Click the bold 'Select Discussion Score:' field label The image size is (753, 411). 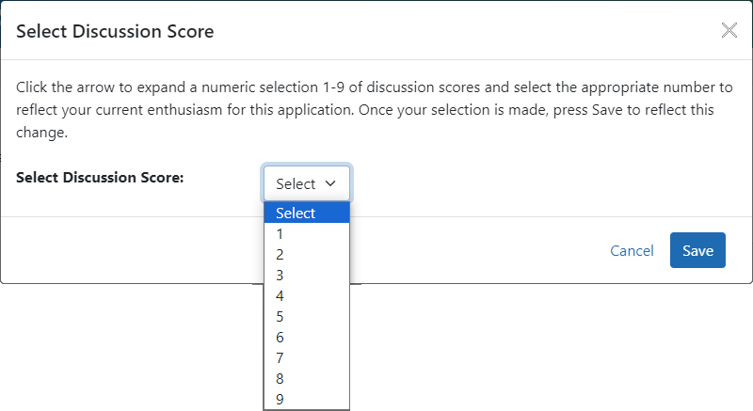(x=100, y=177)
